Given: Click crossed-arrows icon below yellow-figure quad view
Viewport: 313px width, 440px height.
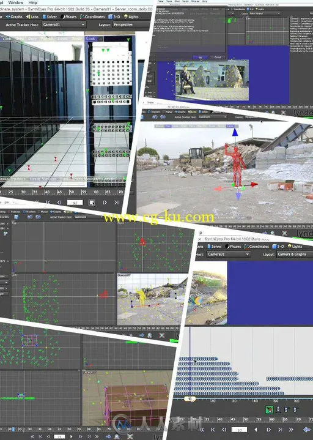Looking at the screenshot, I should tap(161, 335).
